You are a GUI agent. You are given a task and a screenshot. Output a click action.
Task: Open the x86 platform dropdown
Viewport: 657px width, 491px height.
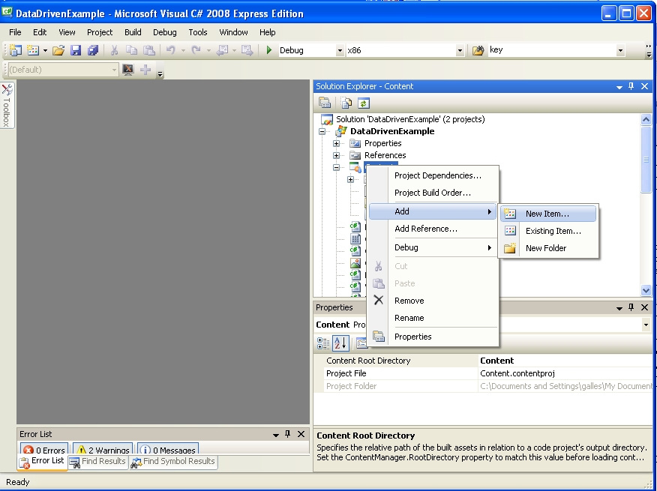460,51
